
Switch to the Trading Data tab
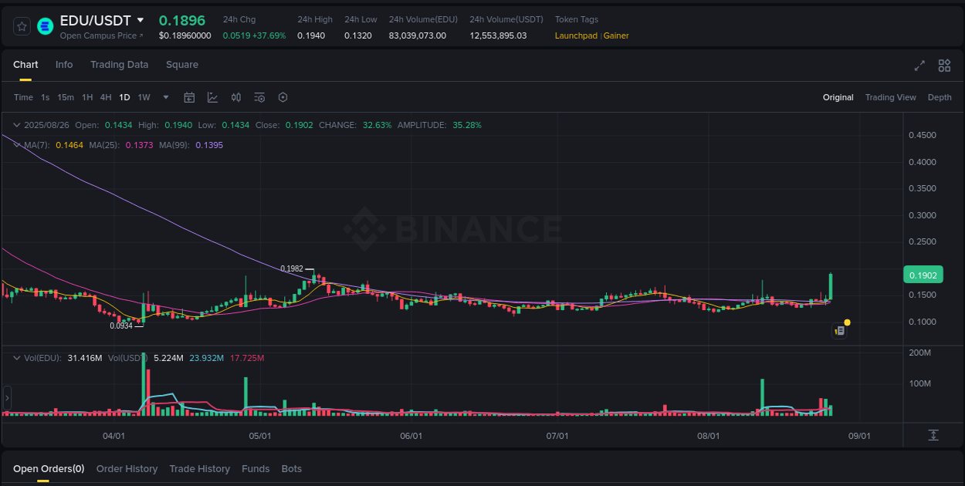click(119, 65)
